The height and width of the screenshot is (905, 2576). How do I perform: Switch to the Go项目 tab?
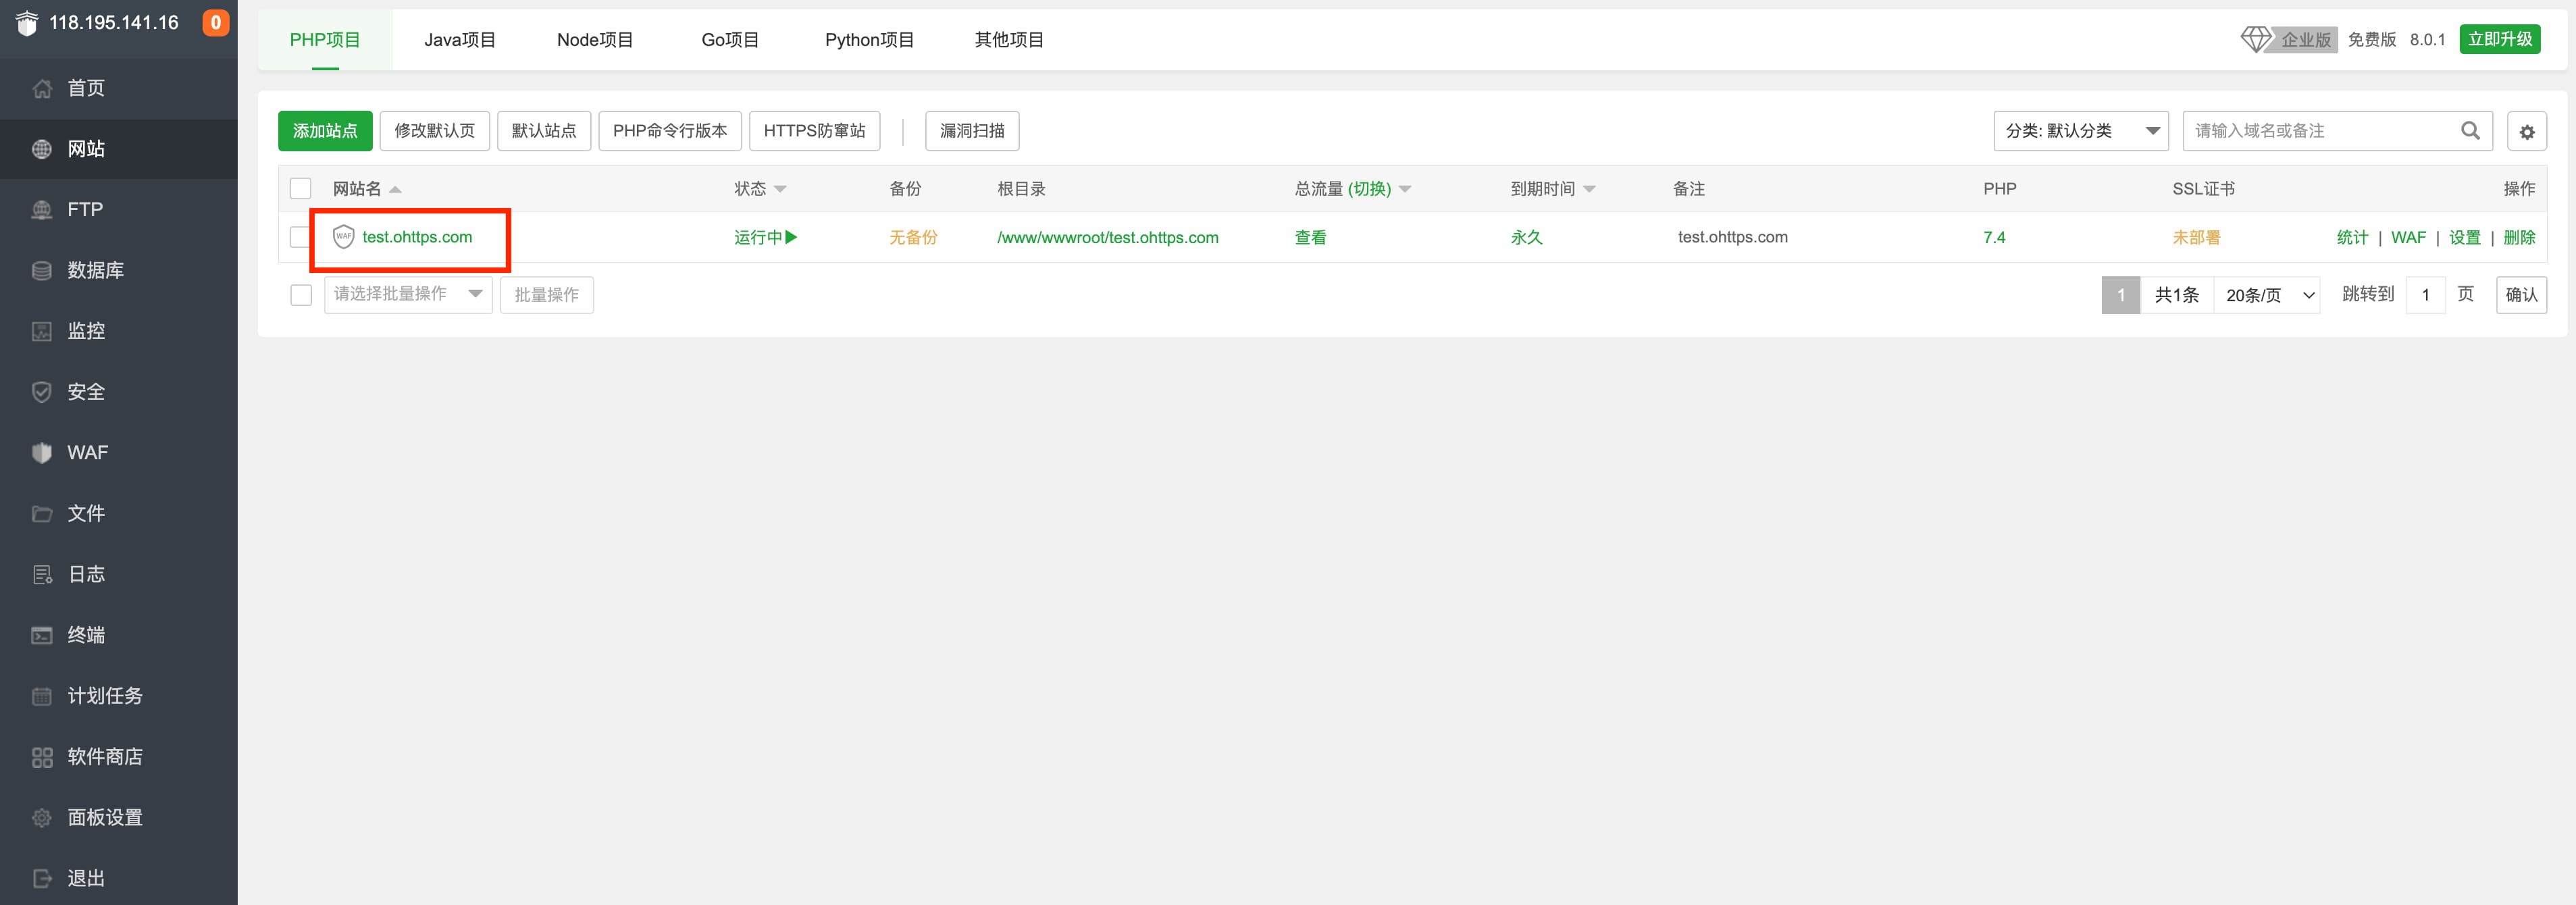click(x=730, y=40)
